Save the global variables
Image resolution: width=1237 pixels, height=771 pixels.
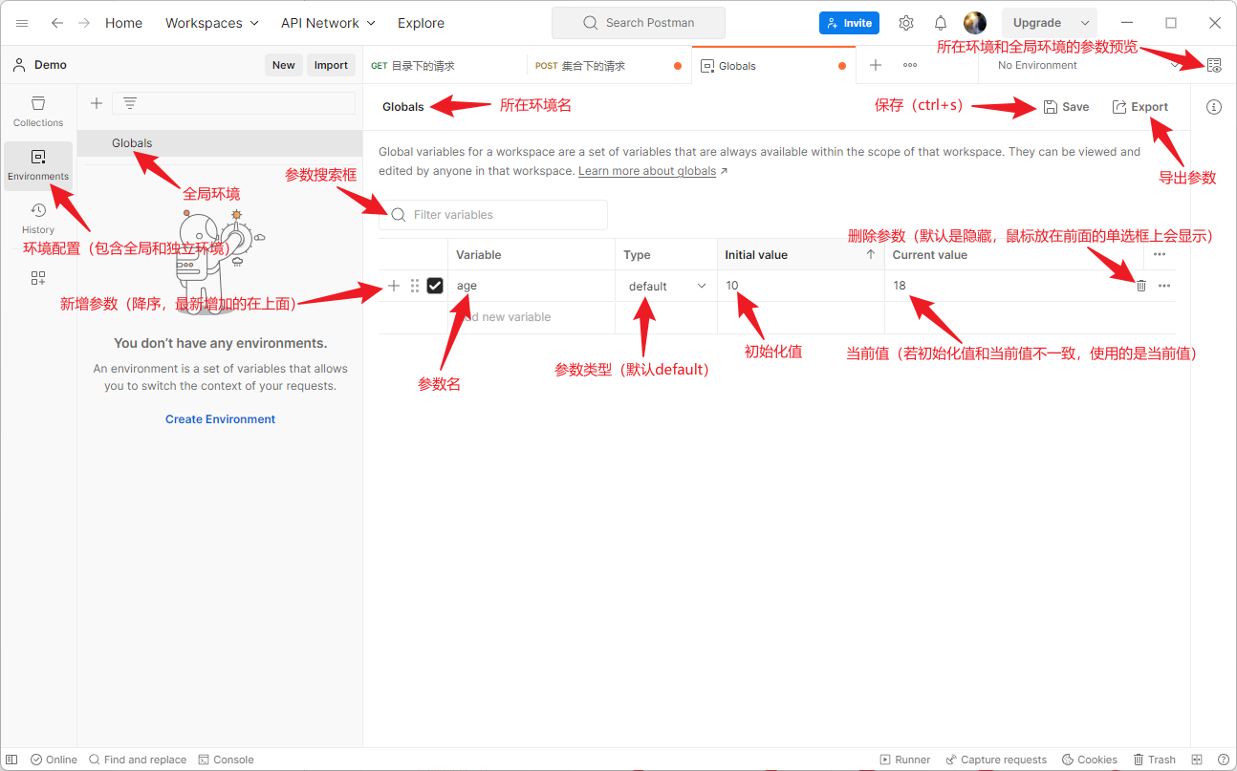(x=1066, y=107)
